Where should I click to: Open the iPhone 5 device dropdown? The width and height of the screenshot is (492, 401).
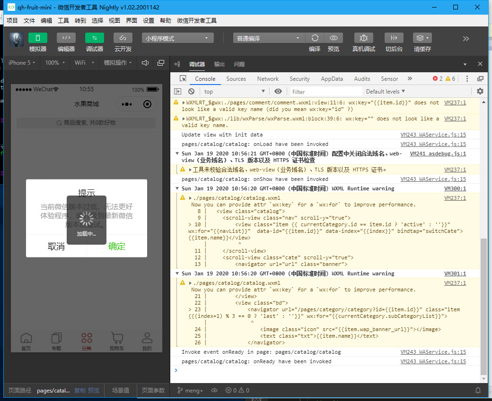pos(21,63)
